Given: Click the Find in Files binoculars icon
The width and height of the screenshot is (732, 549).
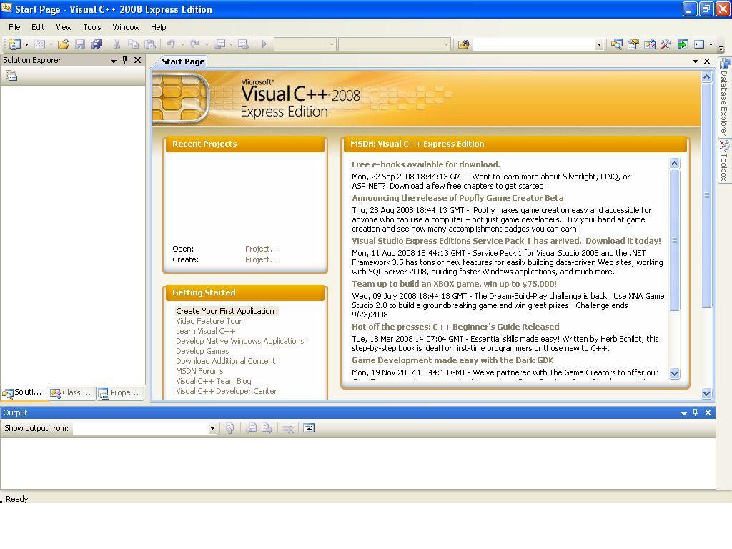Looking at the screenshot, I should click(x=463, y=44).
